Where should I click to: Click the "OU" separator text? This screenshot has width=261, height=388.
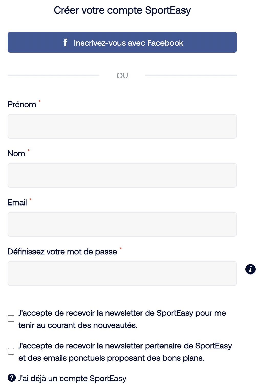coord(122,76)
